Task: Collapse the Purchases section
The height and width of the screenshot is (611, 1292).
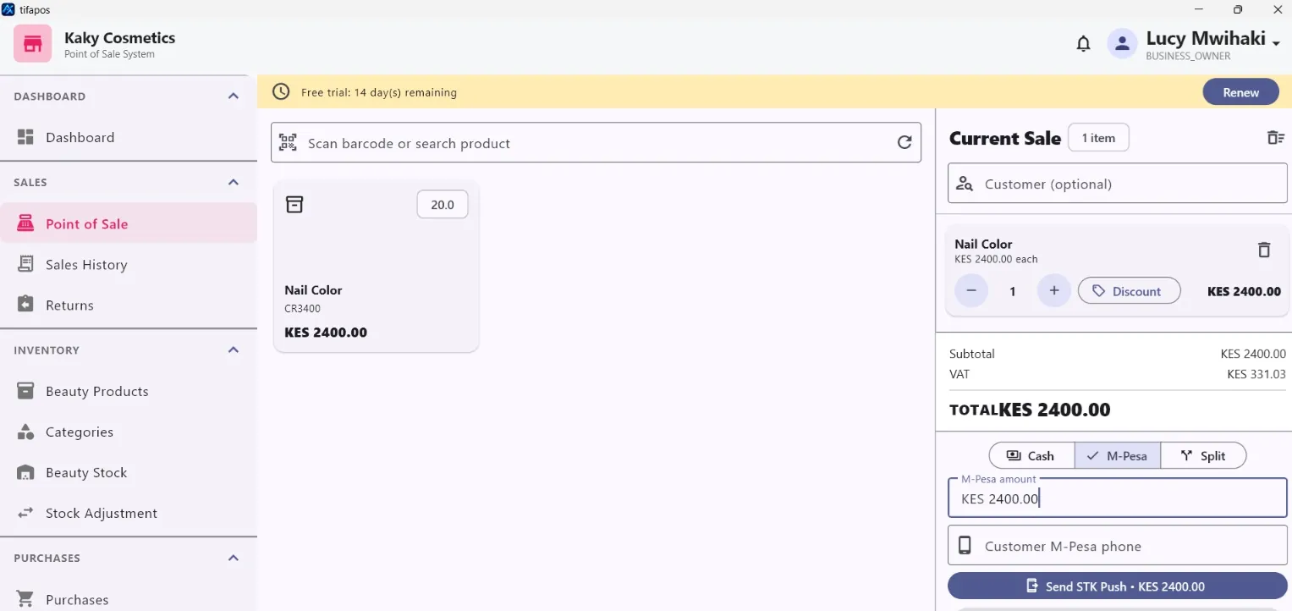Action: 234,558
